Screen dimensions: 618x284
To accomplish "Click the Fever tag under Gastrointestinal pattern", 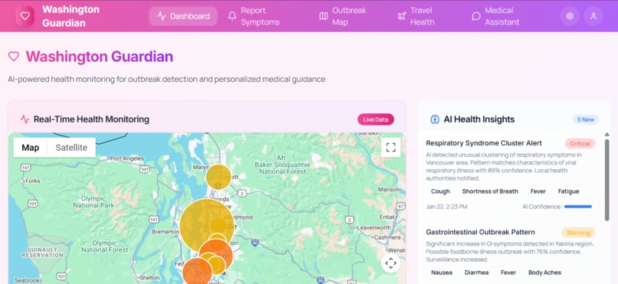I will tap(508, 273).
